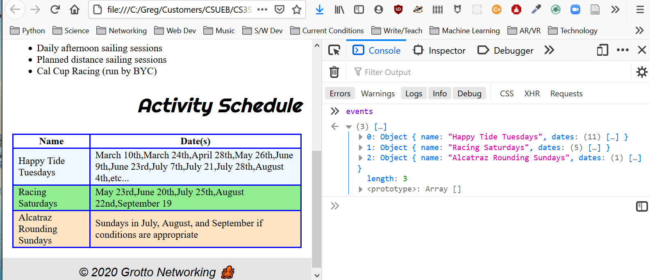The height and width of the screenshot is (280, 650).
Task: Open the Science bookmarks folder
Action: click(71, 30)
